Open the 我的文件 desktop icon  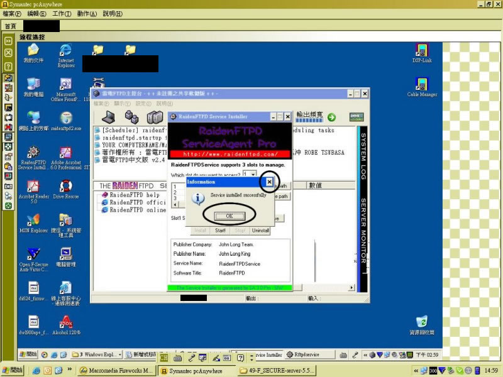33,53
